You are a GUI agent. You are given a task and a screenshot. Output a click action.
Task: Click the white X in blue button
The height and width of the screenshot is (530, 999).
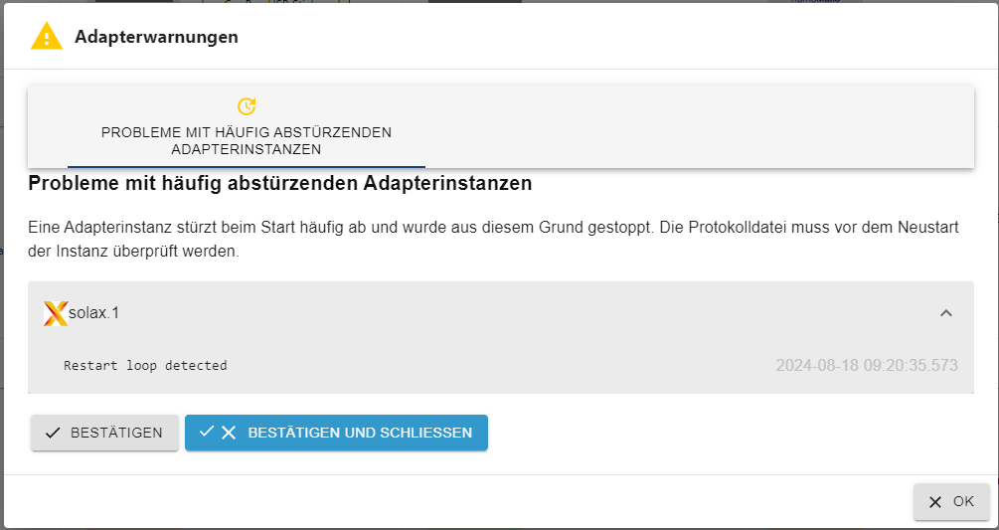click(x=228, y=434)
